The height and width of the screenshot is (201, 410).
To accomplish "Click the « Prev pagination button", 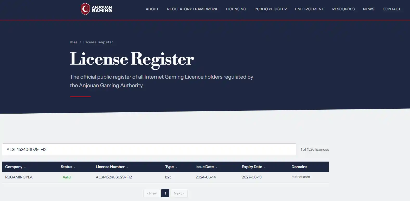I will [x=152, y=193].
